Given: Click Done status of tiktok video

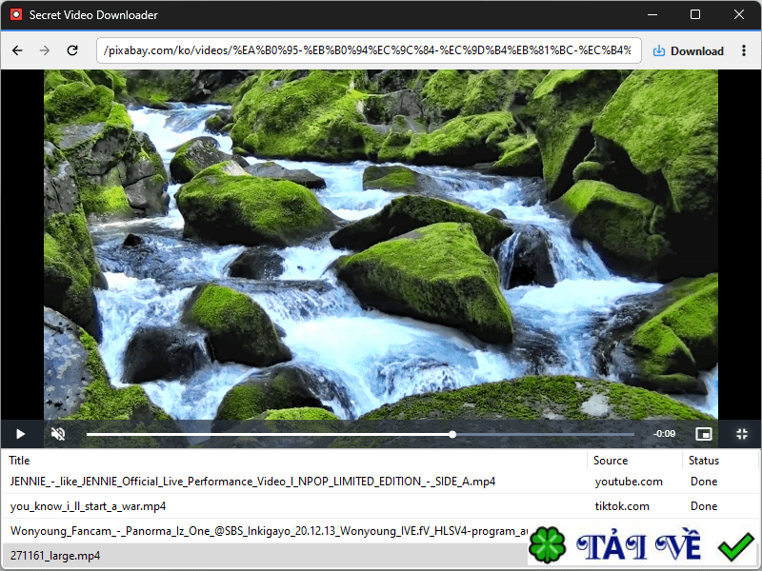Looking at the screenshot, I should click(704, 506).
